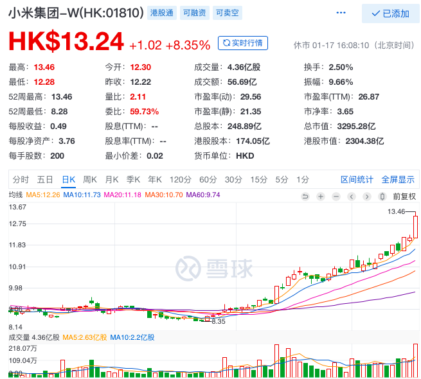Click the 可卖空 tag
421x379 pixels.
point(227,13)
